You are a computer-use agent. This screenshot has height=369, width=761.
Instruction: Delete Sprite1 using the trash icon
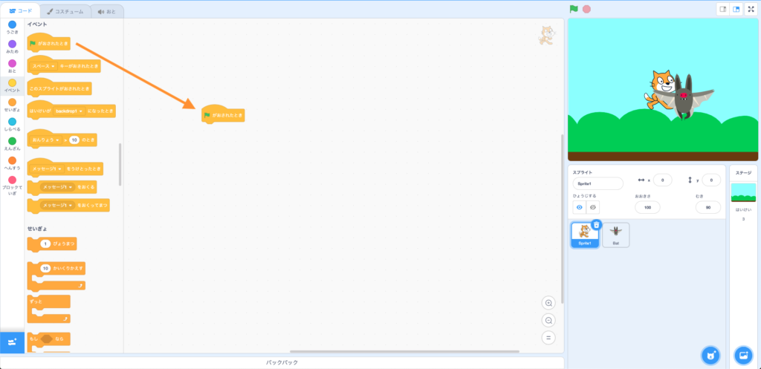pos(596,224)
